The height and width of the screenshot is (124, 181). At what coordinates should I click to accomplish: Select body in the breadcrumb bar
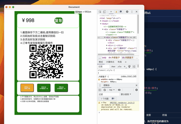(x=104, y=58)
